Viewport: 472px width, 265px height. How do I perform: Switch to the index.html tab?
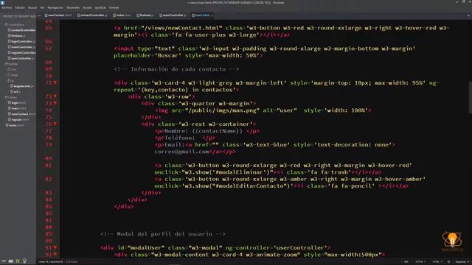(x=122, y=15)
